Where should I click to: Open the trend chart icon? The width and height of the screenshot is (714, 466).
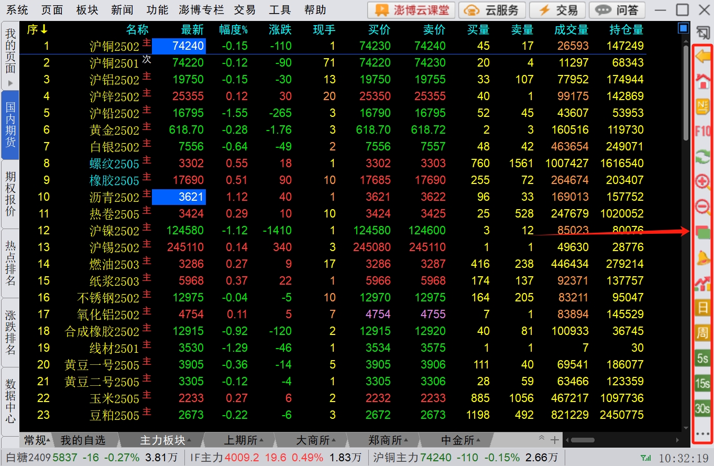click(x=702, y=283)
